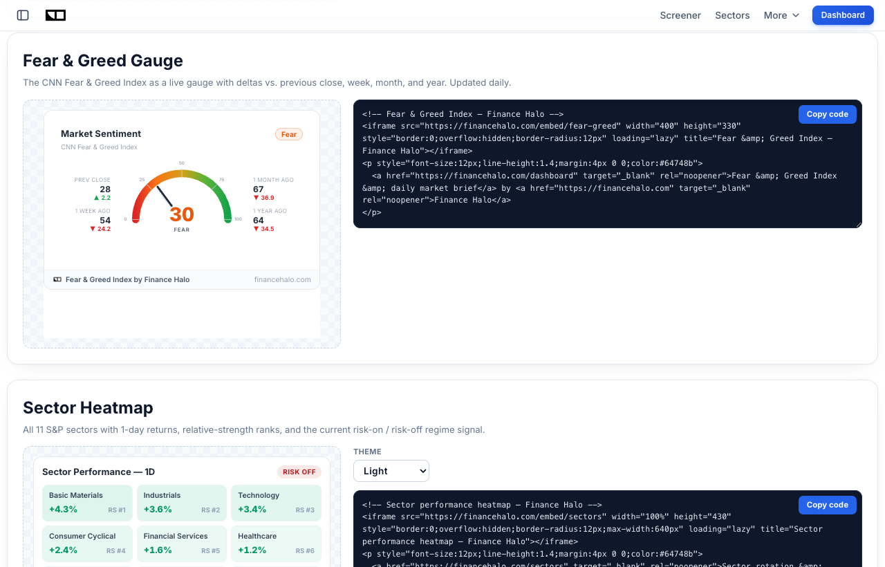Select the Consumer Cyclical sector tile
The height and width of the screenshot is (567, 885).
[87, 543]
